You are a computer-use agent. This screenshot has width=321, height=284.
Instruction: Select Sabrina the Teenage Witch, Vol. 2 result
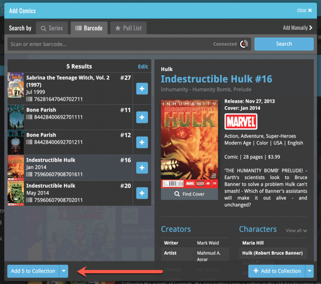(x=70, y=89)
